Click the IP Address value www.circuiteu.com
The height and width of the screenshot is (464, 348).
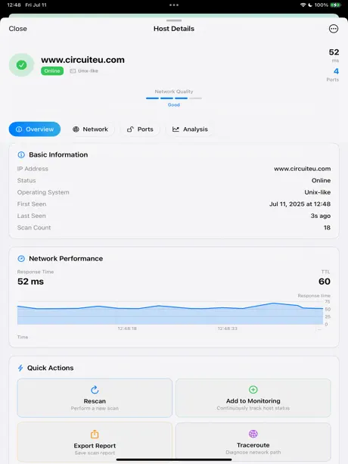tap(302, 169)
